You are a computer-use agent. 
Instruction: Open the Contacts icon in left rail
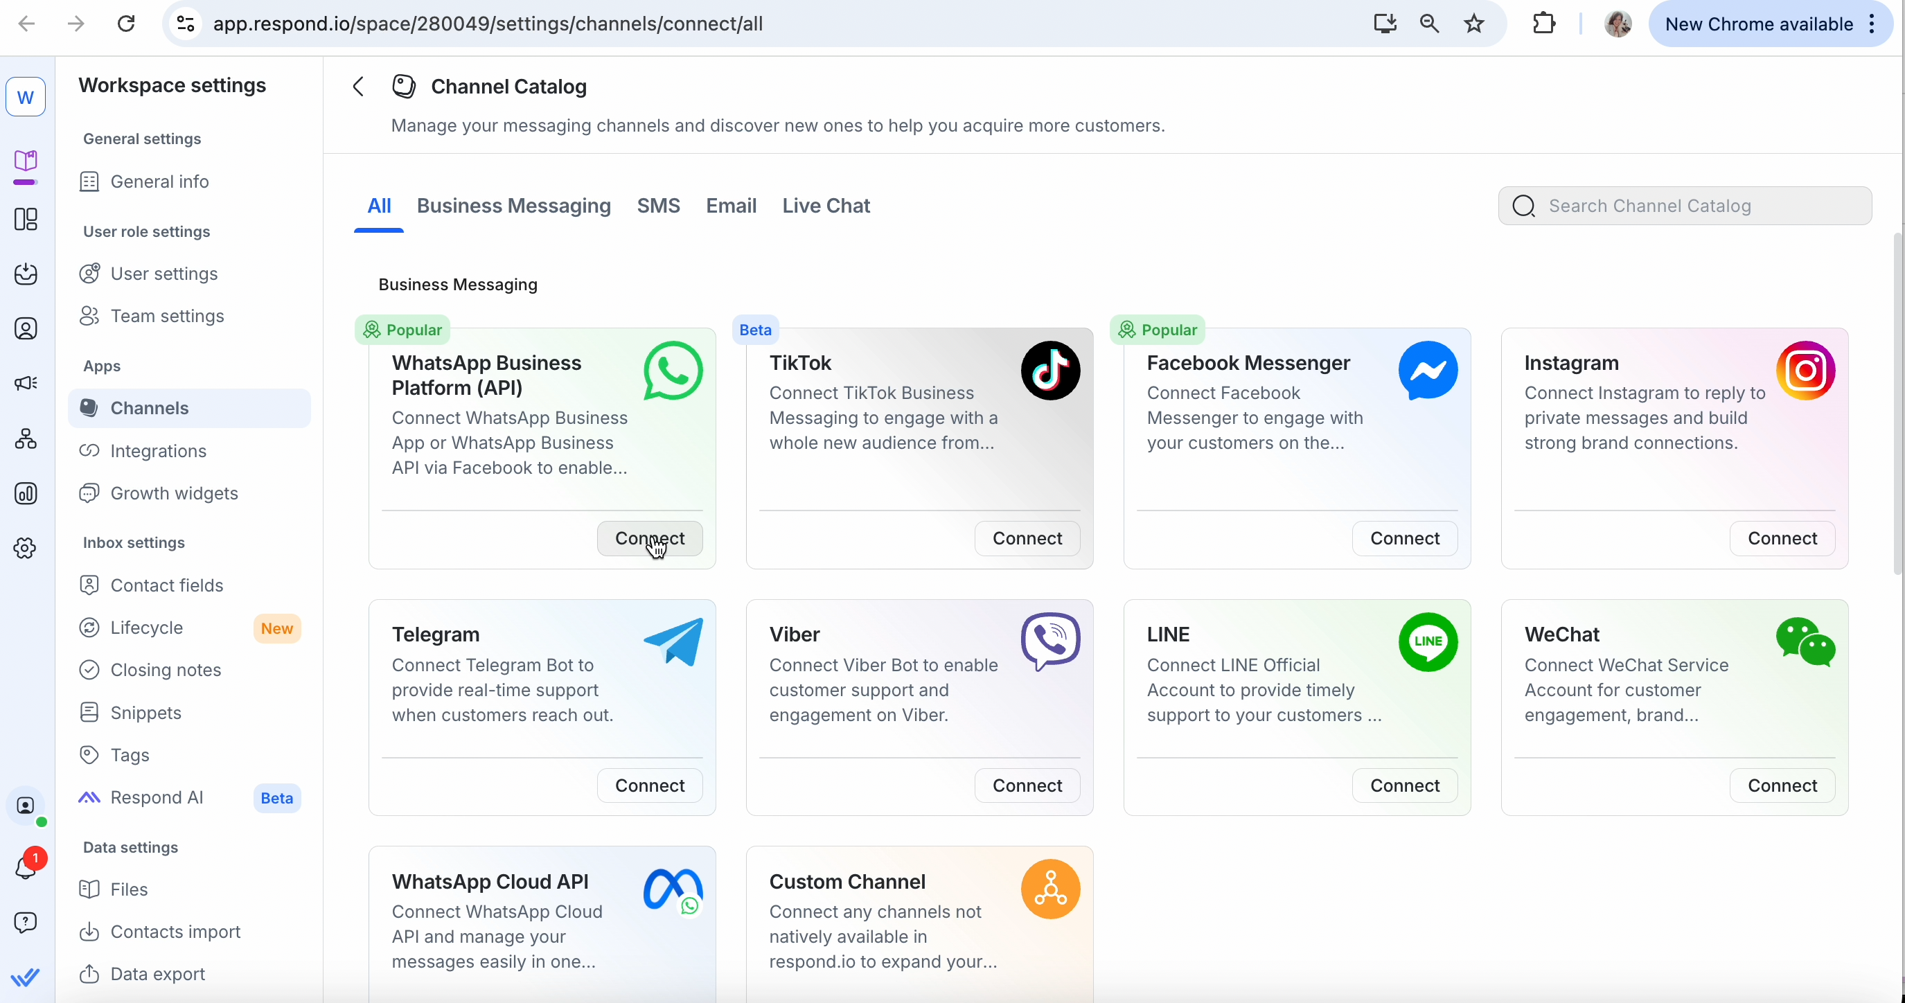pos(26,328)
